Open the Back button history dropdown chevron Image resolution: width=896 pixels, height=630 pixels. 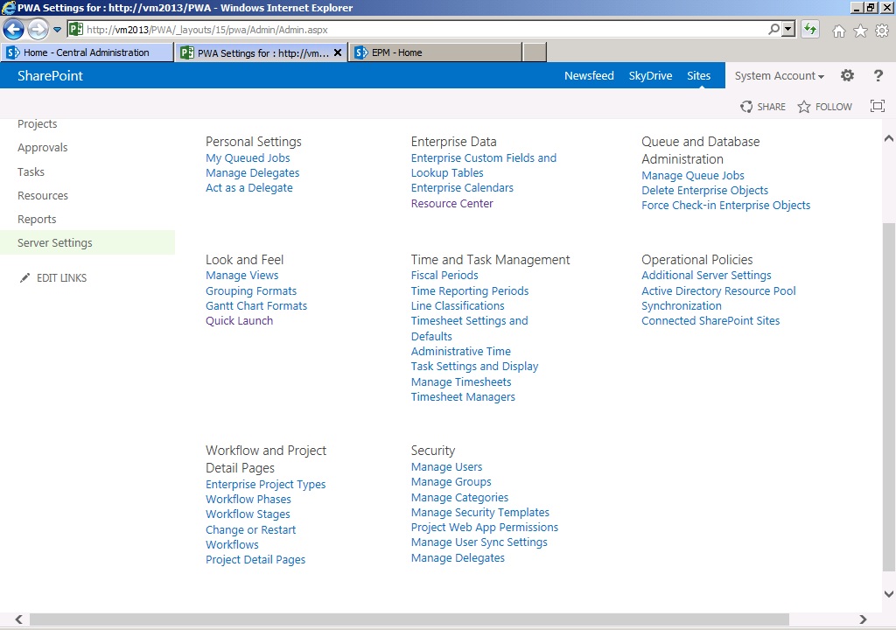(x=57, y=29)
